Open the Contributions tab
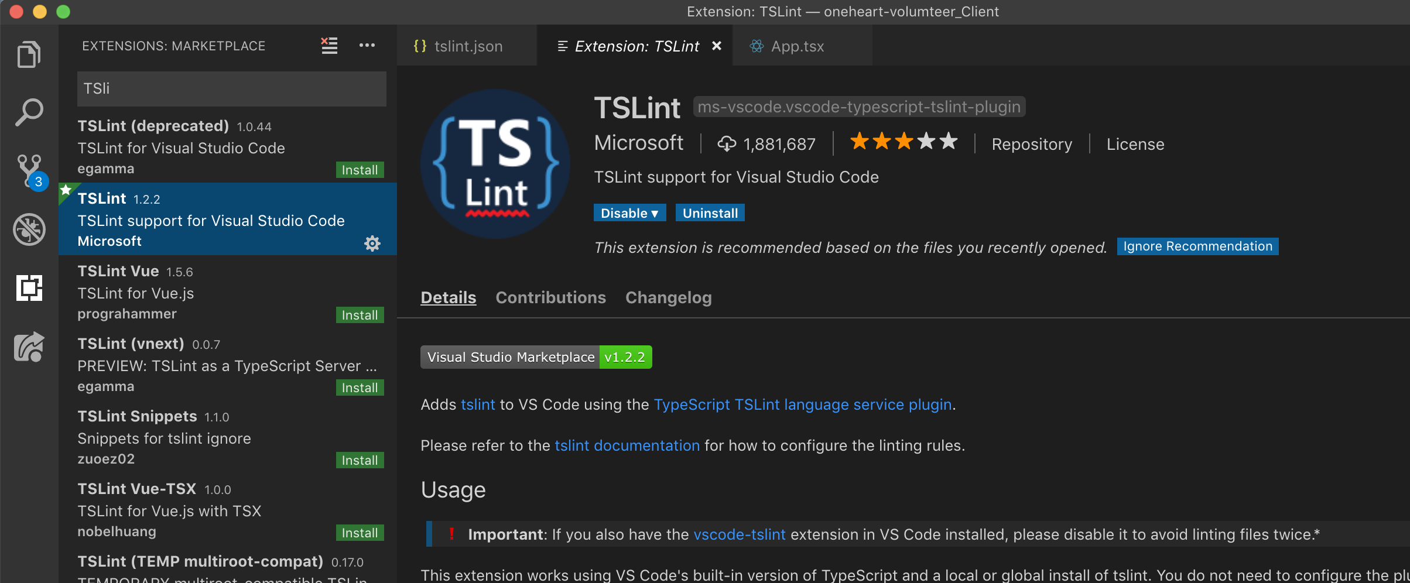 [x=551, y=297]
